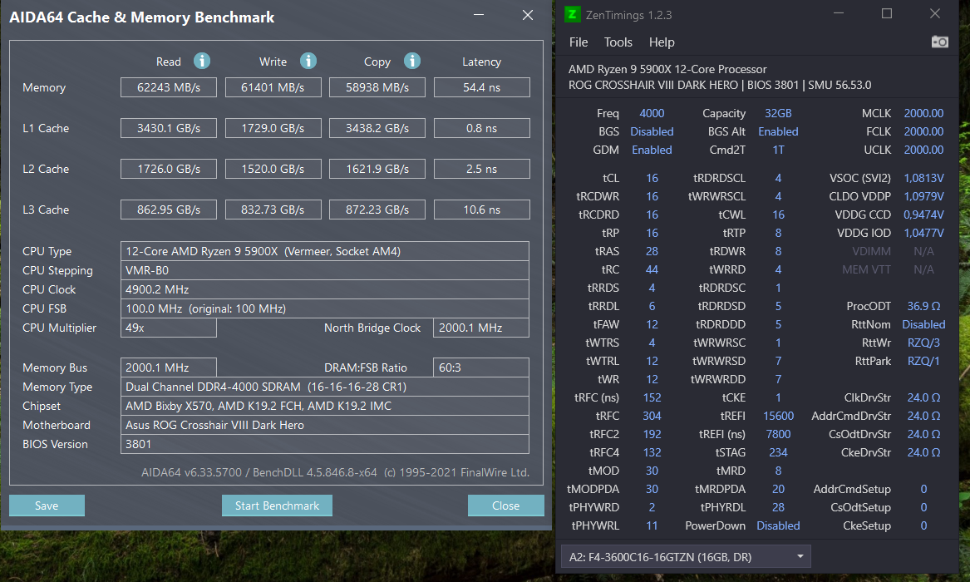
Task: Click the RttNom Disabled value
Action: [x=923, y=325]
